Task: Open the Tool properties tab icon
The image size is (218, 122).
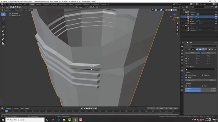Action: point(182,47)
